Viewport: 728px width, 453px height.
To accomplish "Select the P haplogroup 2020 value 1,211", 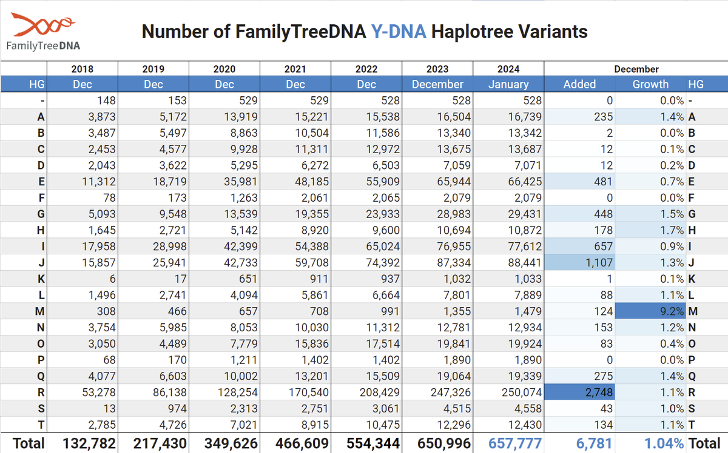I will tap(224, 360).
